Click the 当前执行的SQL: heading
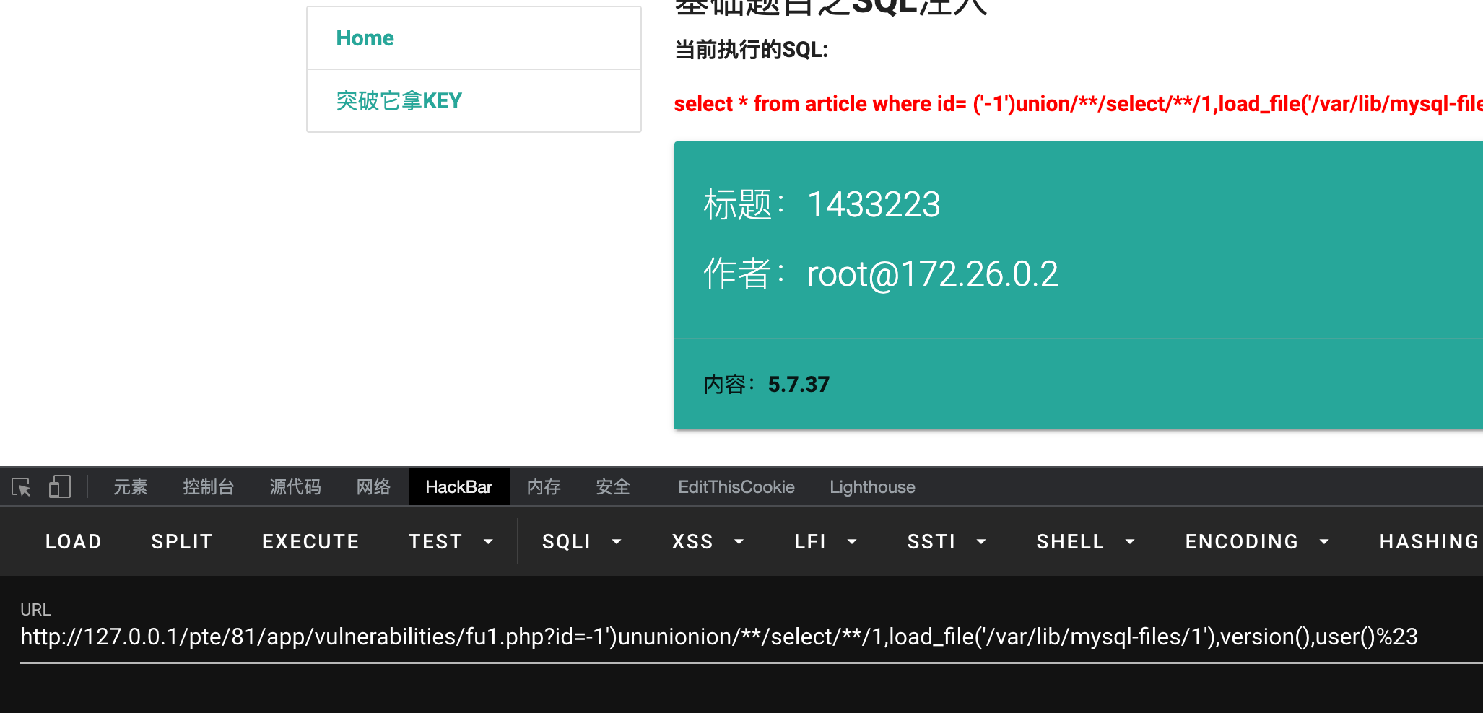 [751, 50]
